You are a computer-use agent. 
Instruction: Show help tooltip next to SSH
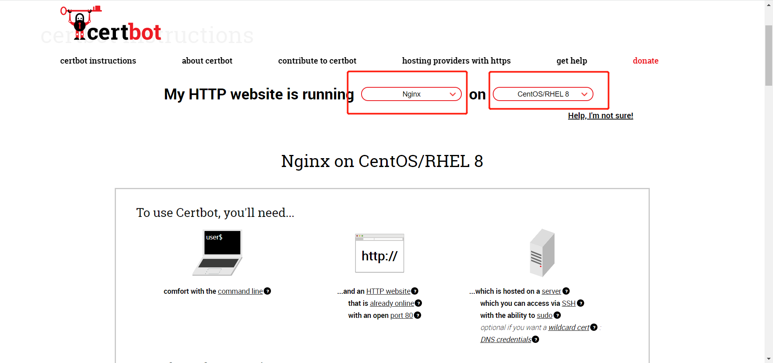pos(581,303)
